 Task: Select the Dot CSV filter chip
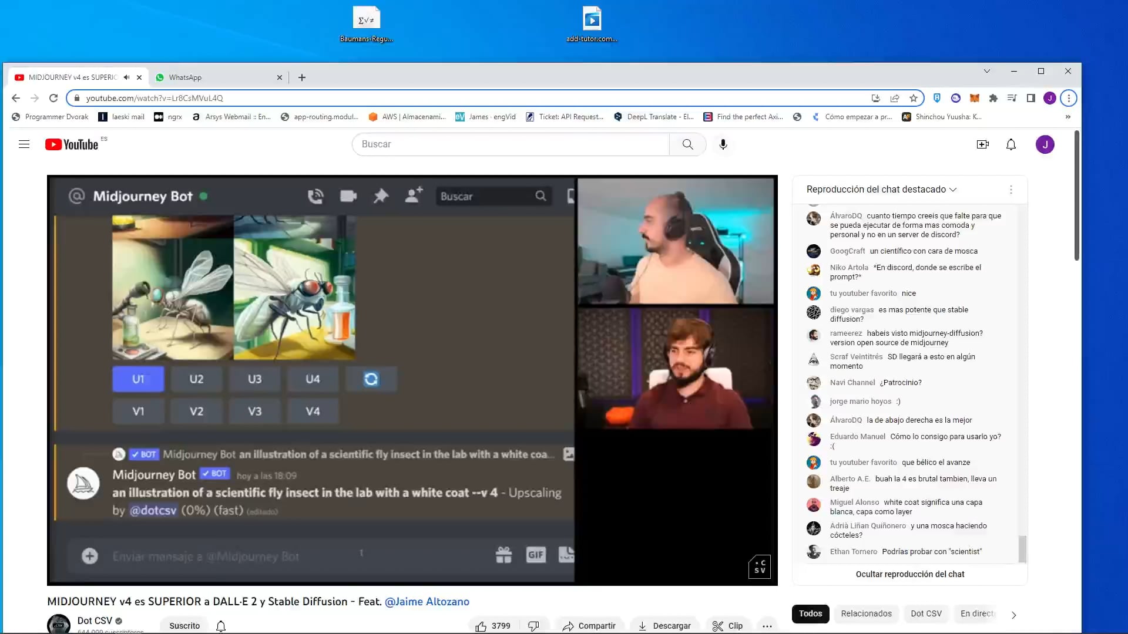coord(926,613)
